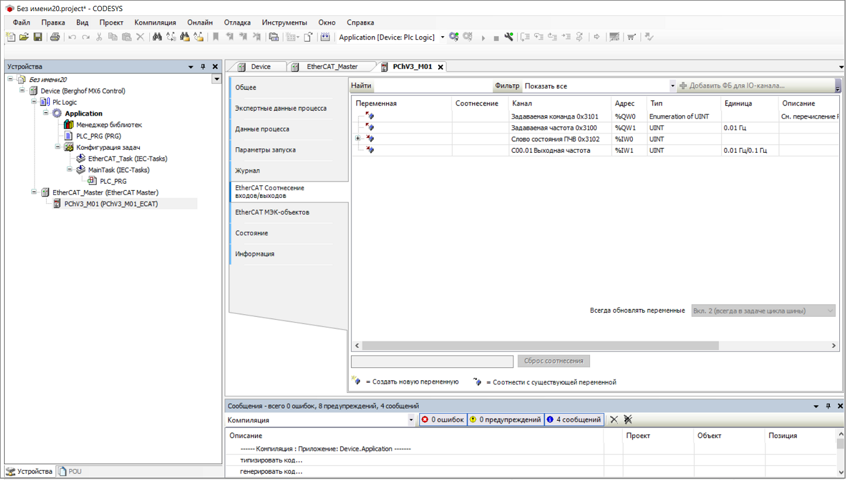Collapse the 'Plc Logic' tree node
The image size is (848, 480).
click(35, 102)
